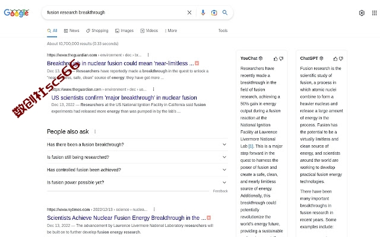Image resolution: width=380 pixels, height=237 pixels.
Task: Expand 'Is fusion power possible yet?'
Action: pos(137,182)
